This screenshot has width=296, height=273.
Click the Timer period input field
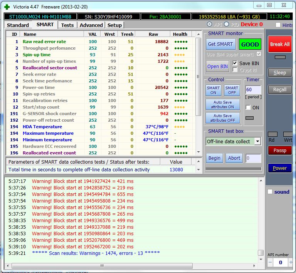(253, 90)
